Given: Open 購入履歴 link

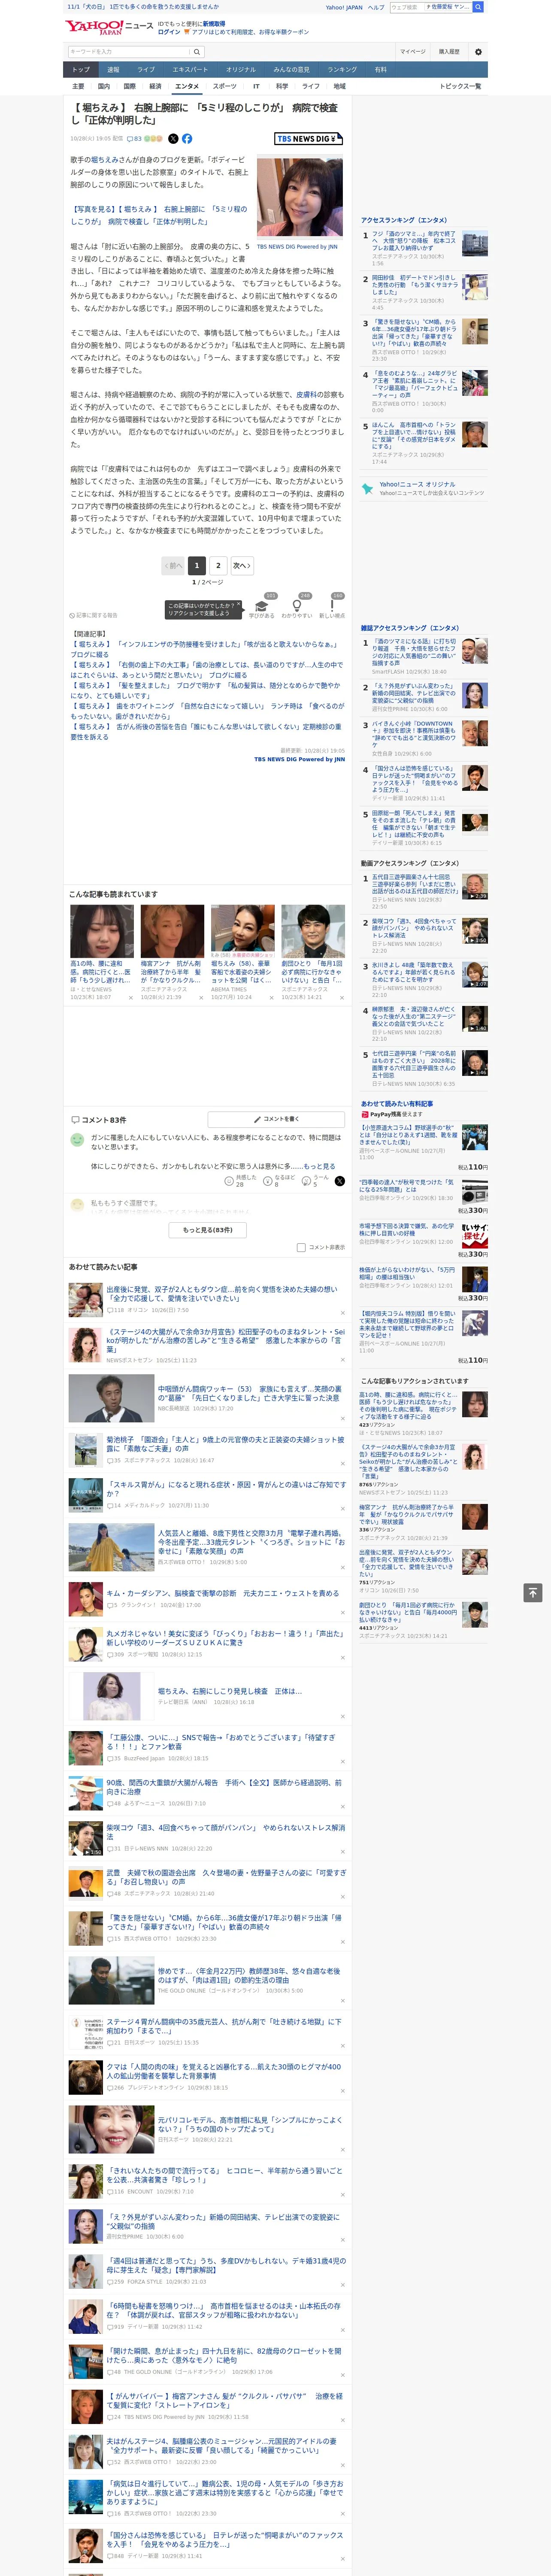Looking at the screenshot, I should (x=449, y=52).
